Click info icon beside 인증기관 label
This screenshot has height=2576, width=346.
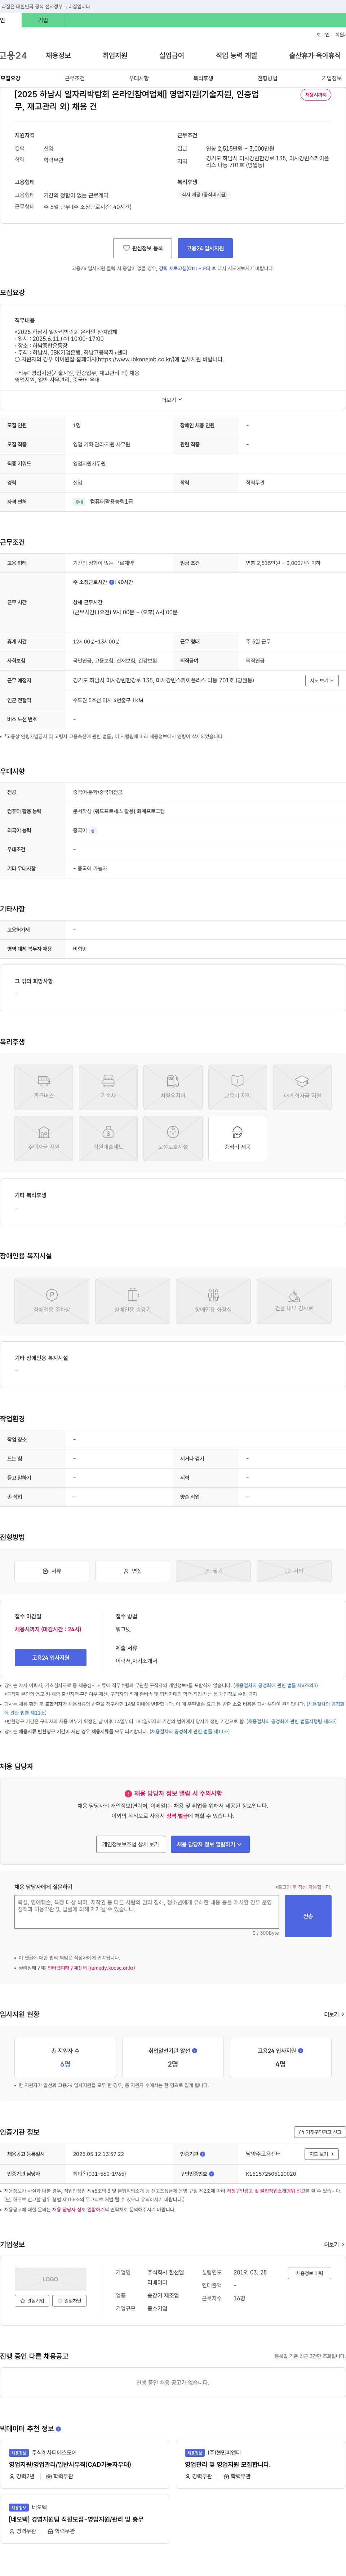coord(202,2154)
